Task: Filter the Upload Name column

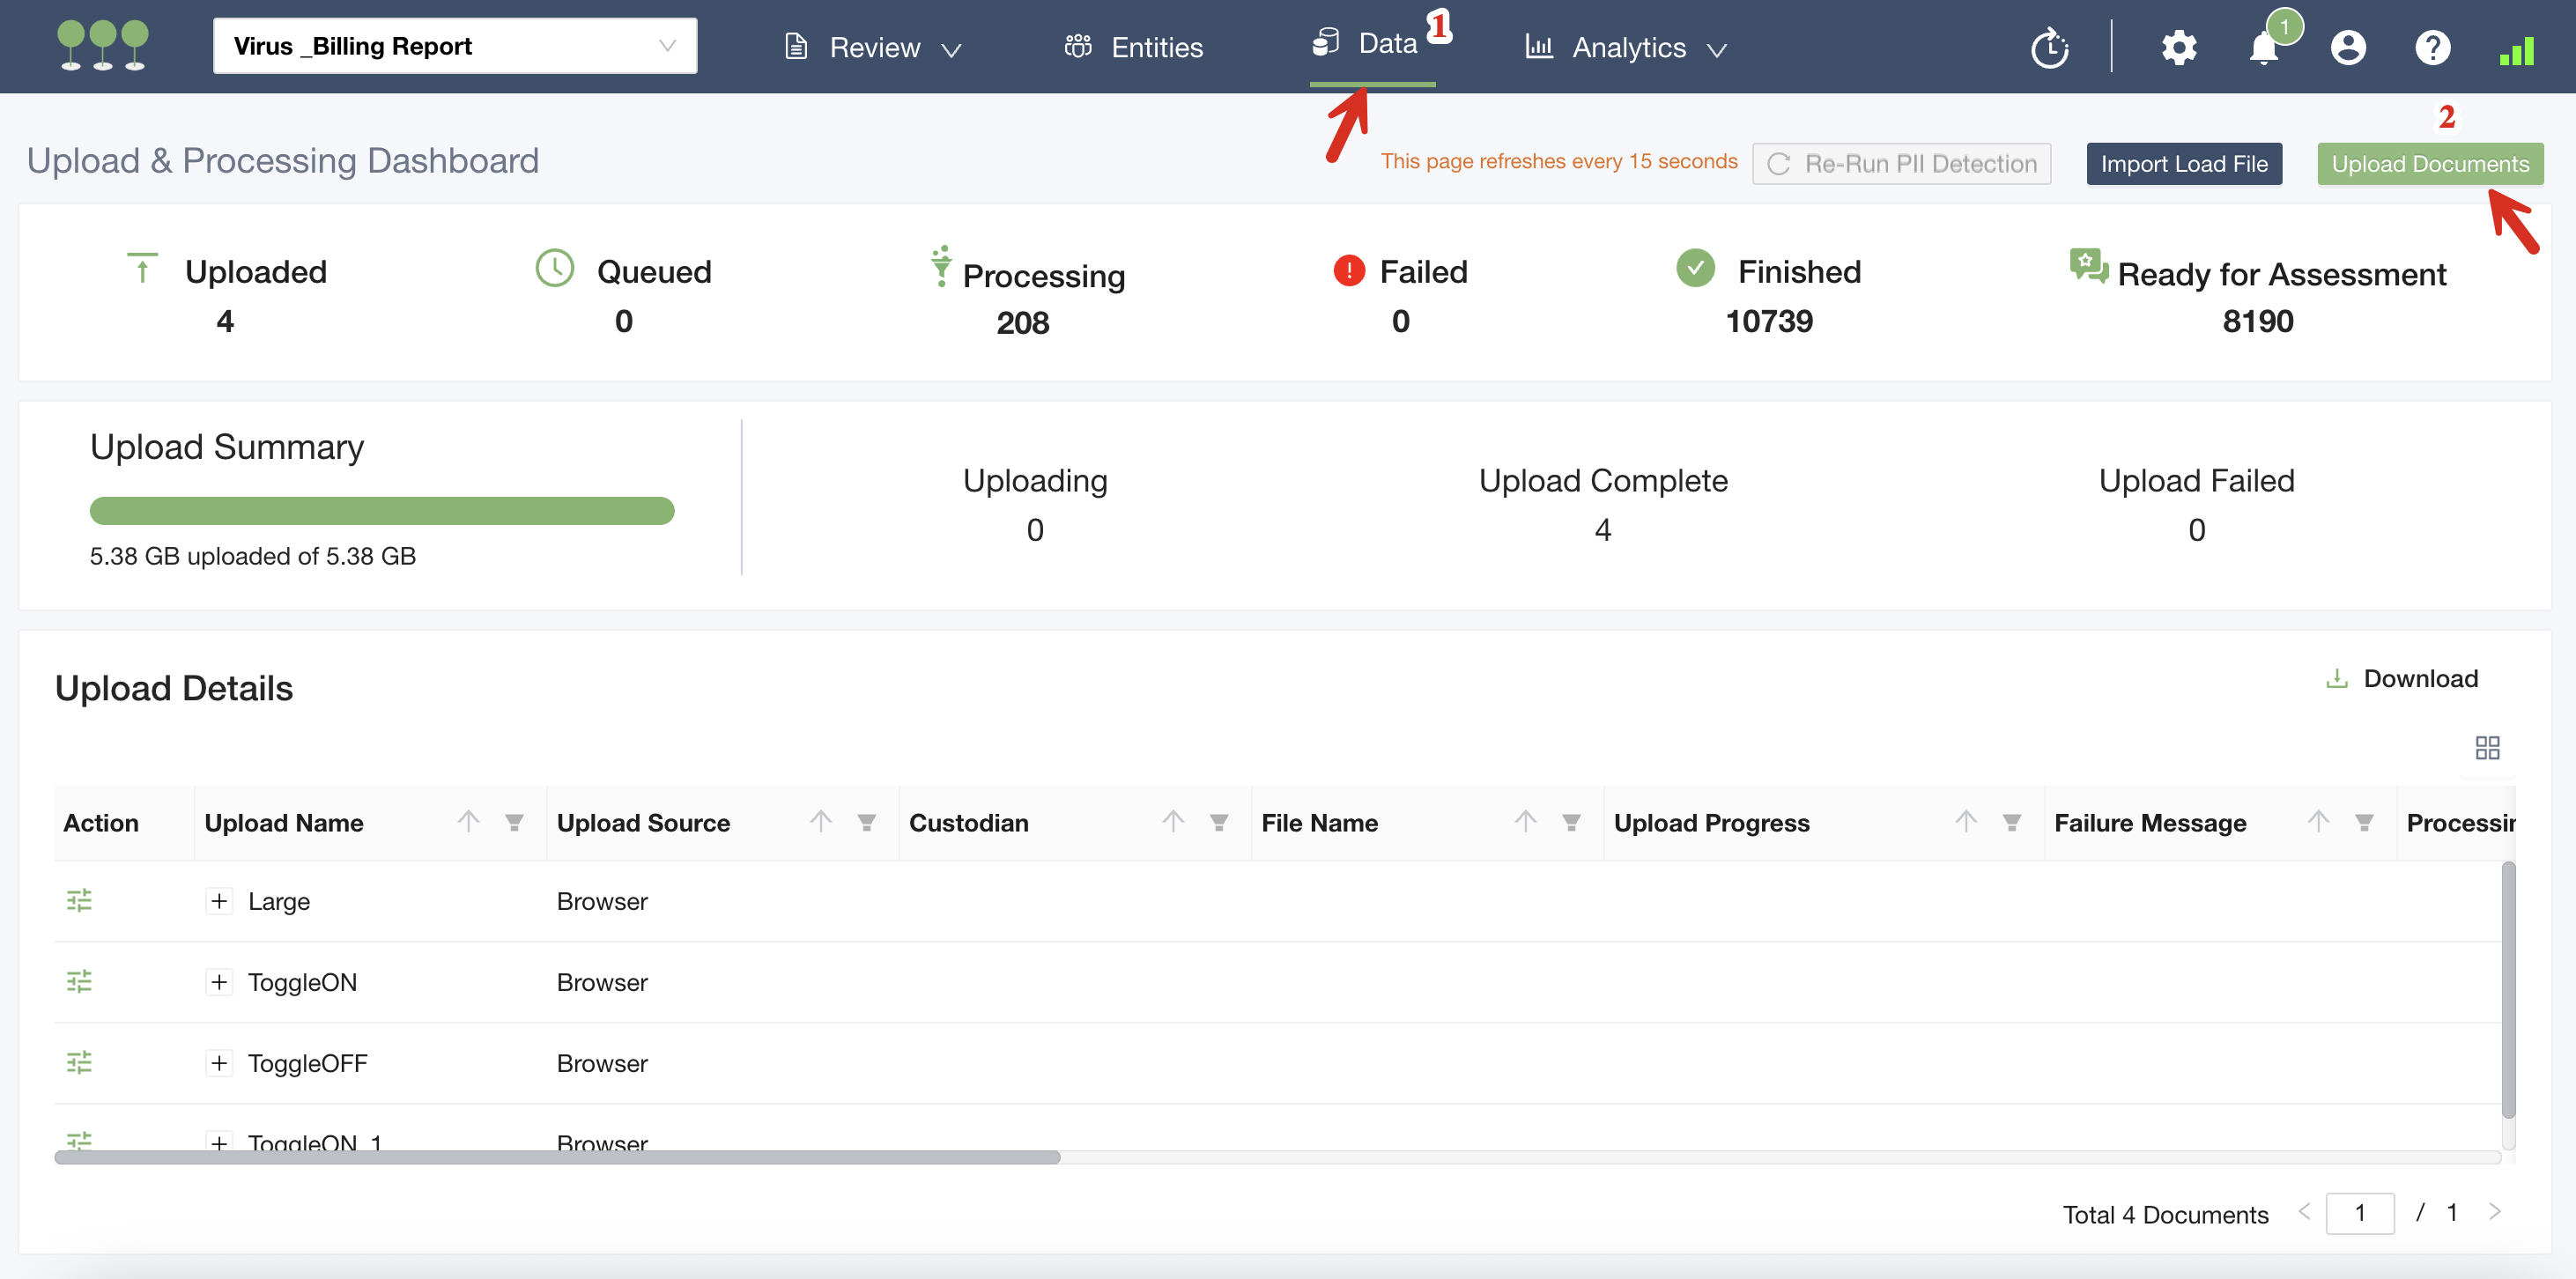Action: point(514,822)
